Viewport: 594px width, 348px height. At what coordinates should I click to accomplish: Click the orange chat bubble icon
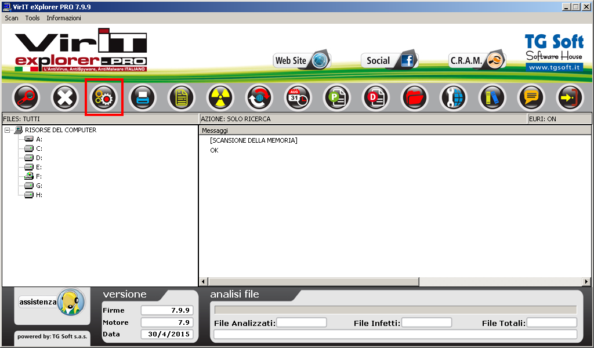pos(531,97)
